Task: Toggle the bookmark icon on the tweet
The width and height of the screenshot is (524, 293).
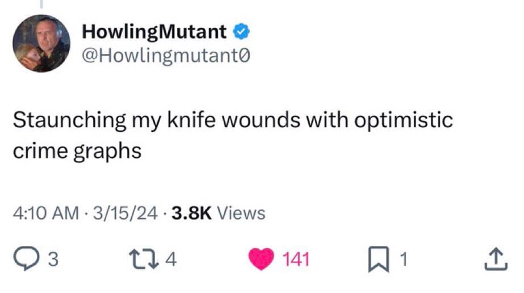Action: [383, 259]
